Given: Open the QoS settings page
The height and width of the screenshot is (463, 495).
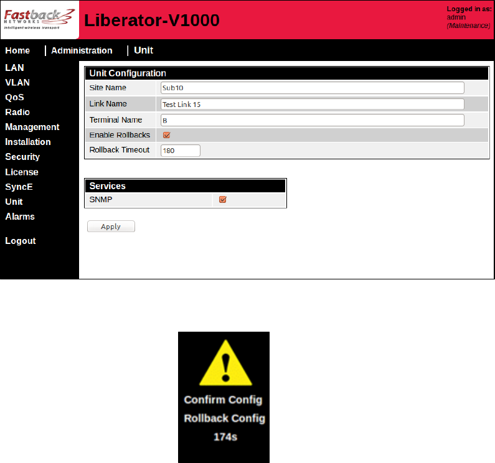Looking at the screenshot, I should click(14, 97).
